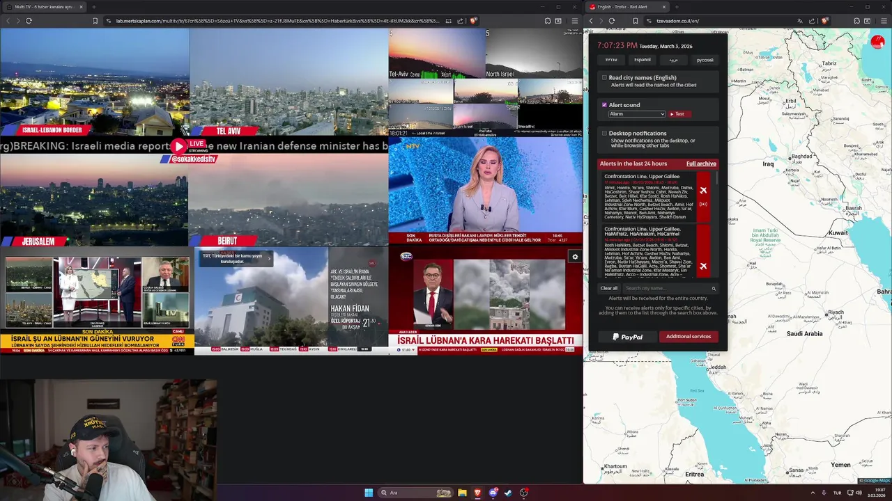Enable Desktop notifications checkbox

(x=604, y=133)
